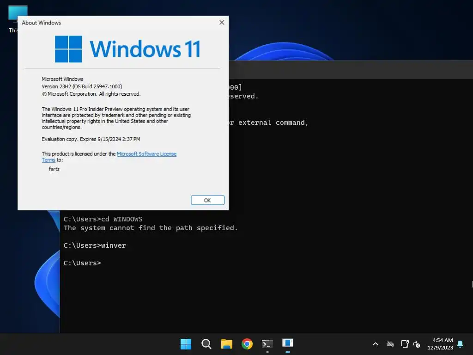
Task: Click the "C:\Users>cd WINDOWS" terminal line
Action: [103, 219]
